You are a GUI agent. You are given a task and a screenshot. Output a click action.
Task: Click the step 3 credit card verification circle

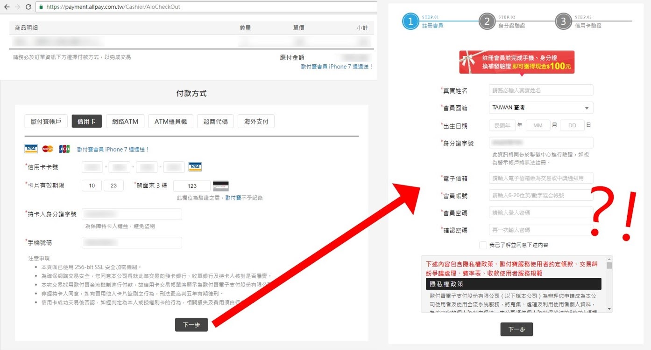tap(563, 21)
